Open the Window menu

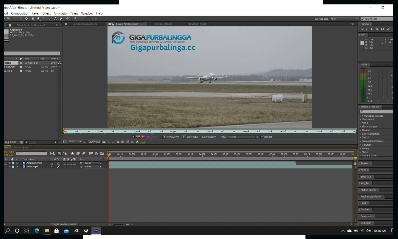(87, 13)
